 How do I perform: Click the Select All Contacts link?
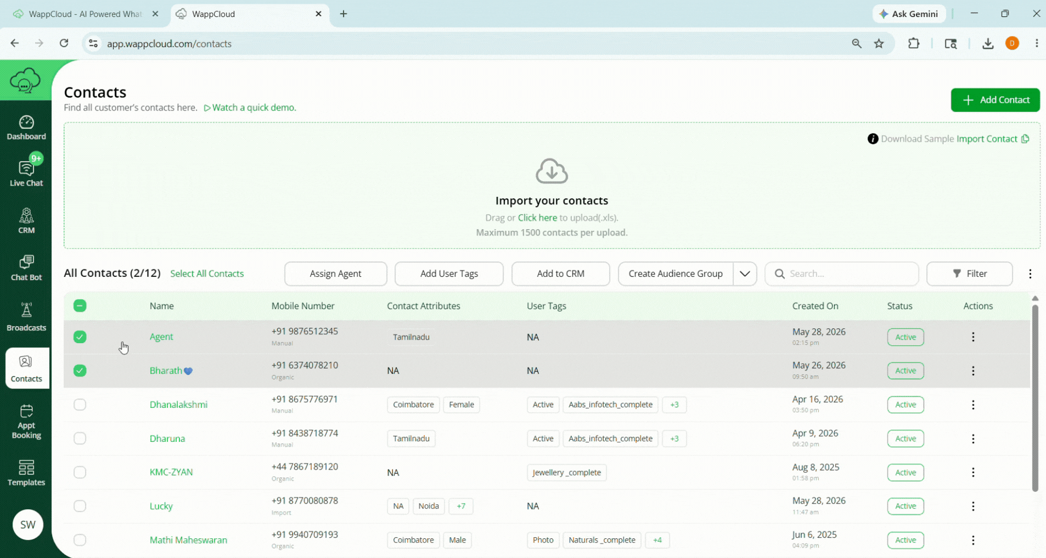[207, 274]
